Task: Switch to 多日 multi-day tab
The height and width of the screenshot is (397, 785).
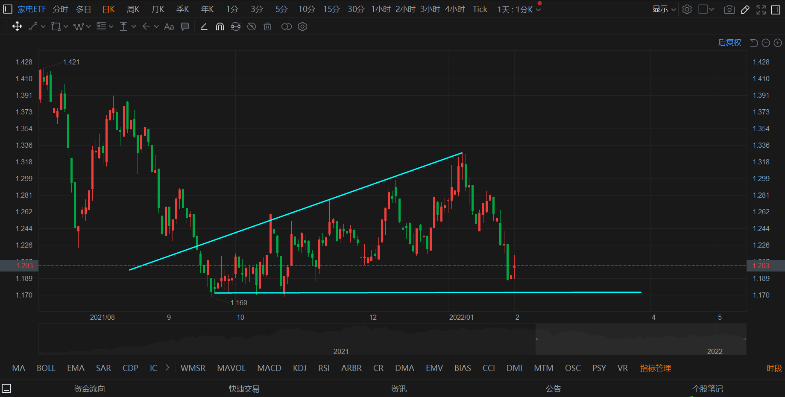Action: click(x=84, y=9)
